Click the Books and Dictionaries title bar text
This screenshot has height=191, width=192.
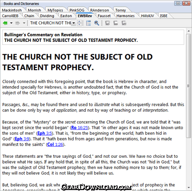click(x=21, y=3)
